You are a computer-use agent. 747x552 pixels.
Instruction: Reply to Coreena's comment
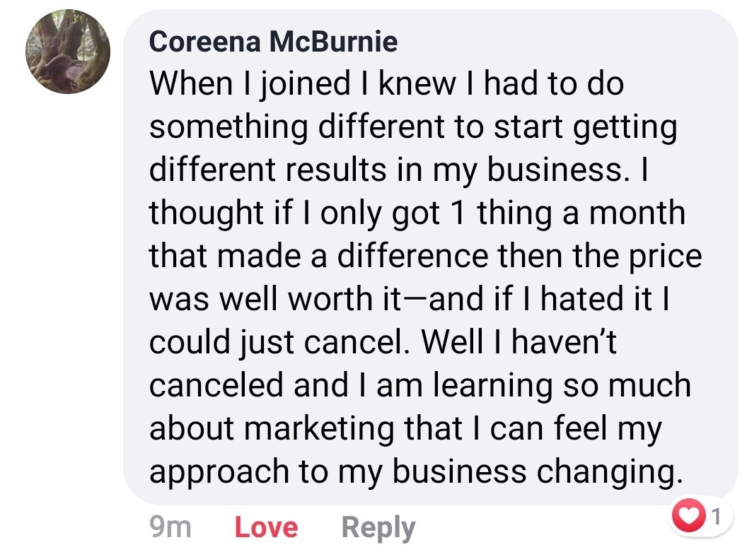pyautogui.click(x=378, y=527)
